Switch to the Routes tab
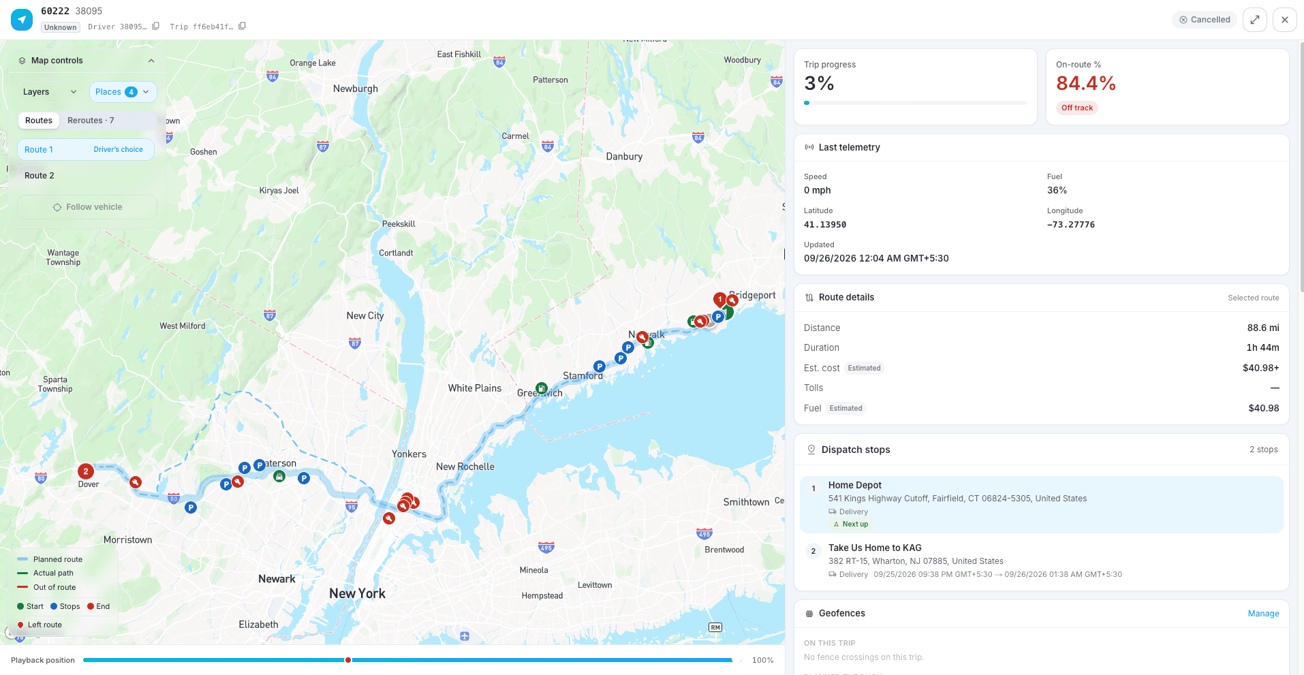This screenshot has height=675, width=1304. 39,121
